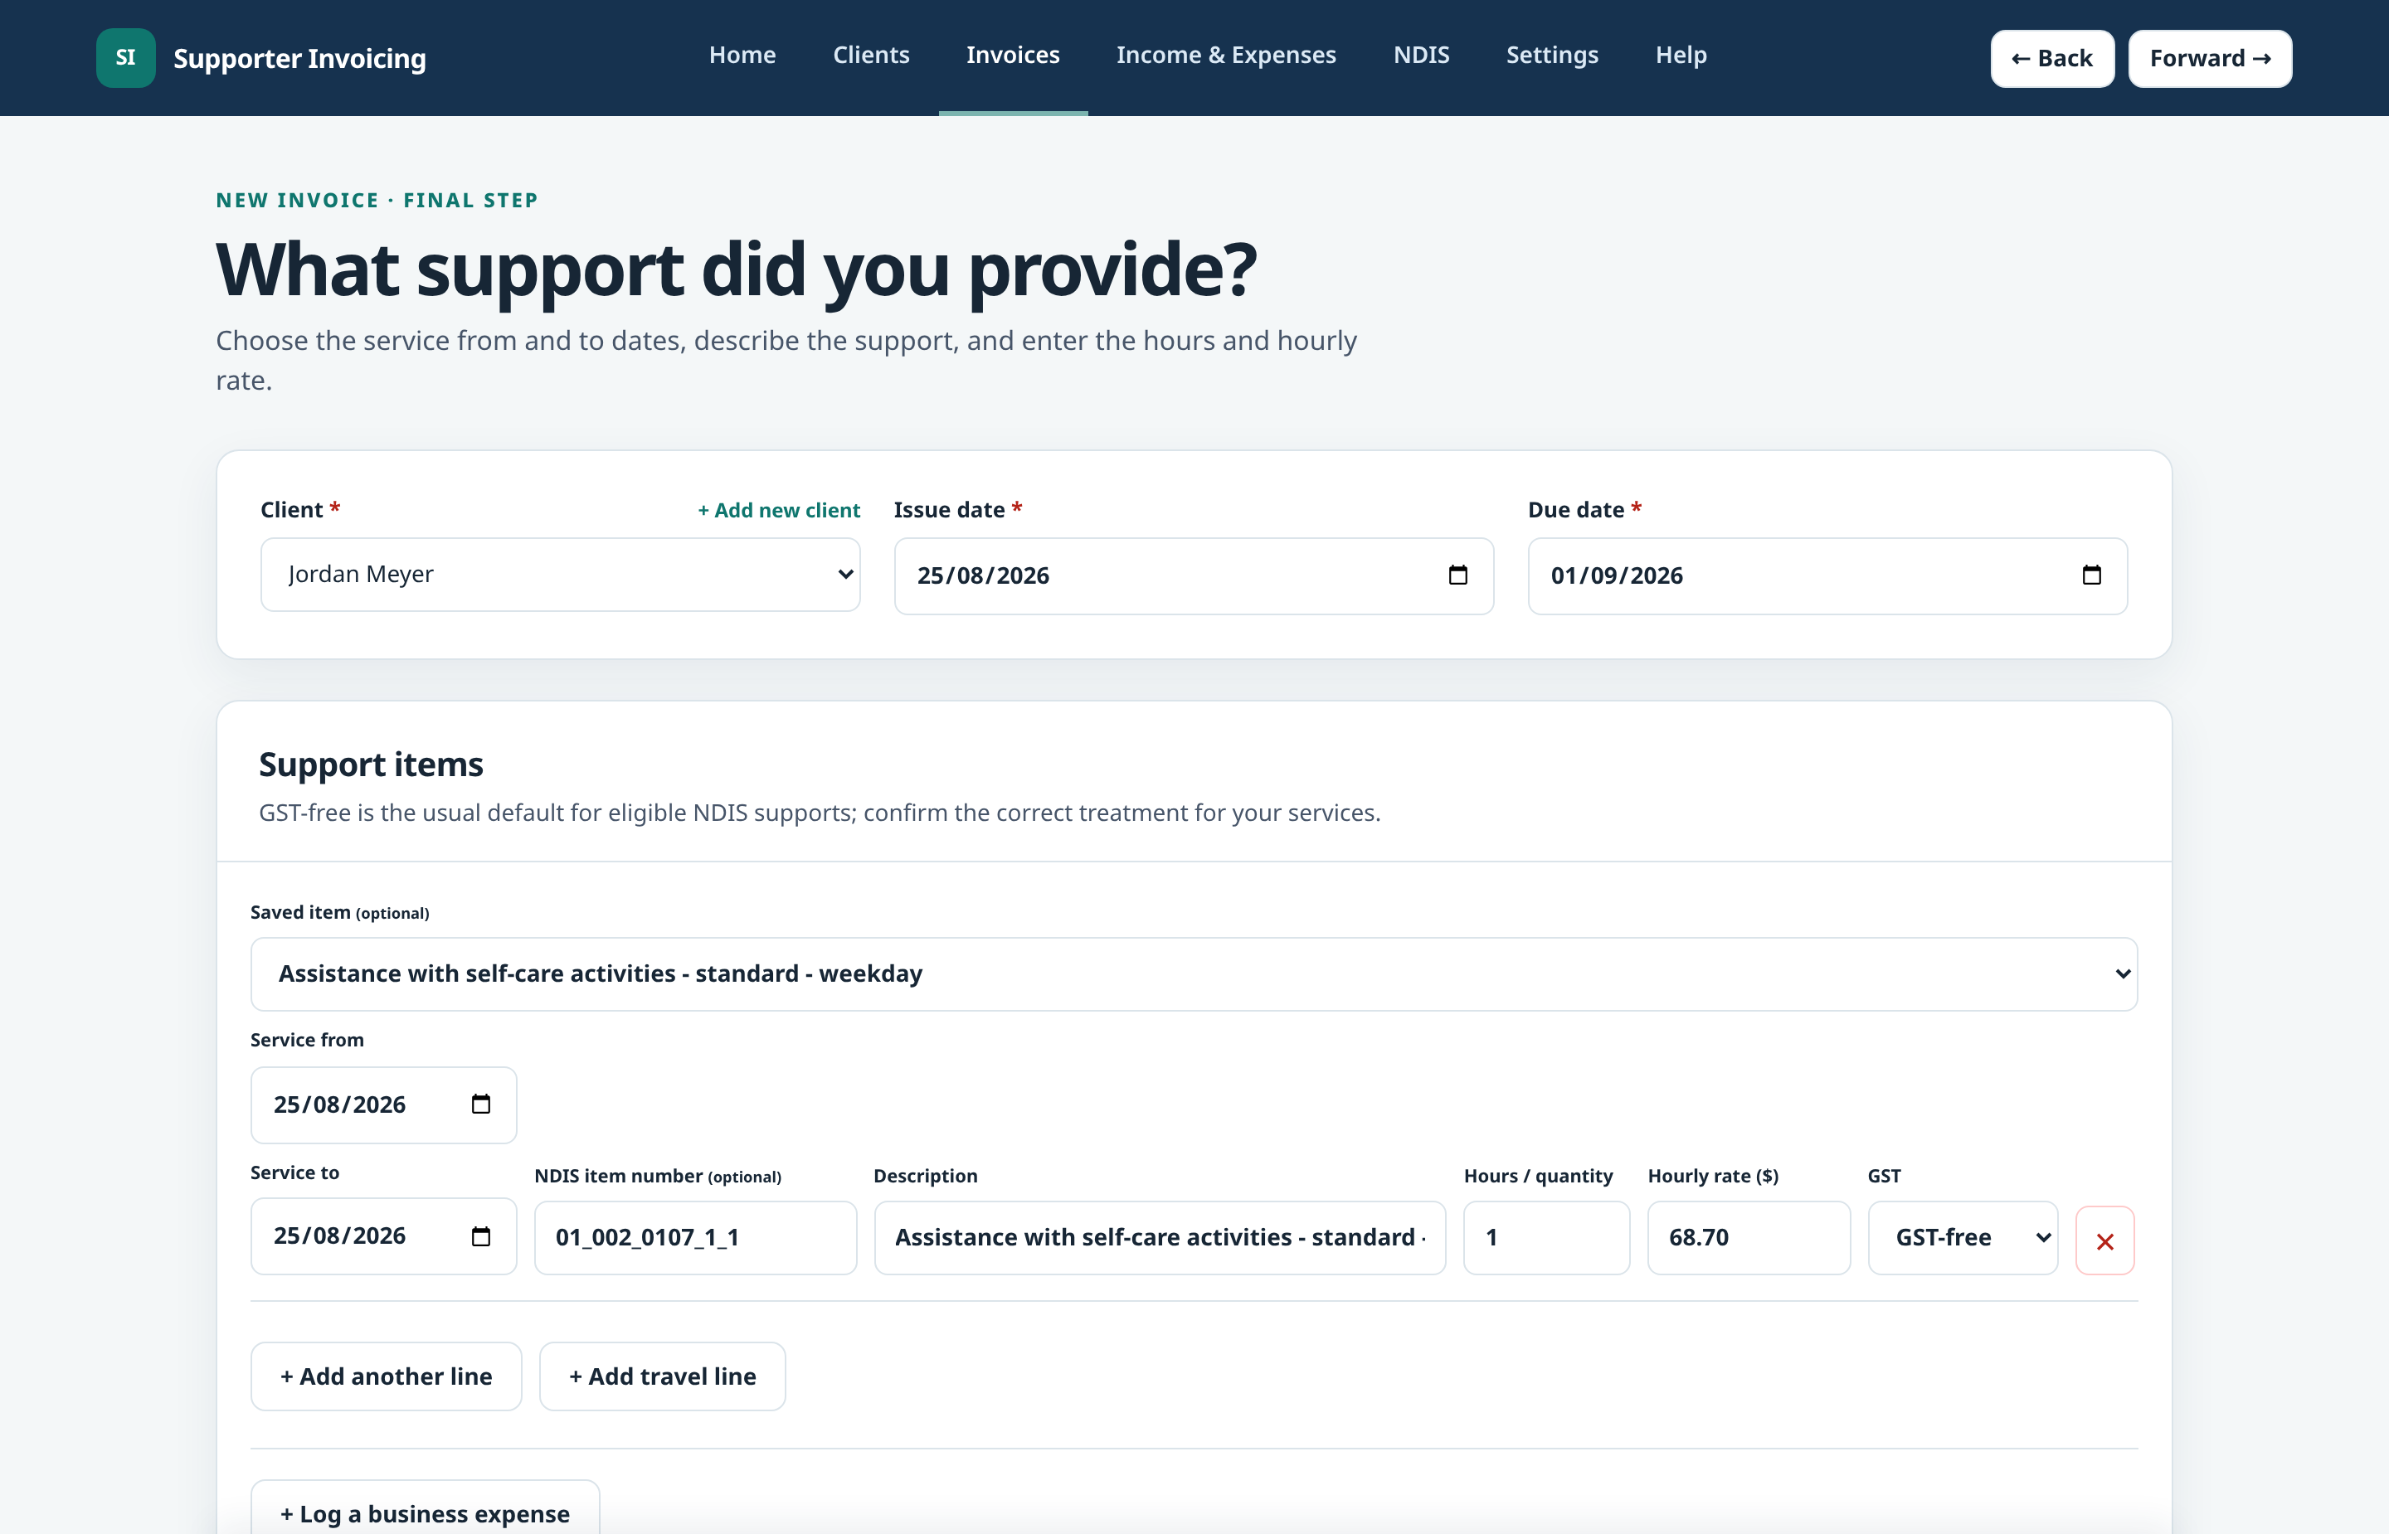Click + Add travel line button
Viewport: 2389px width, 1534px height.
(661, 1376)
